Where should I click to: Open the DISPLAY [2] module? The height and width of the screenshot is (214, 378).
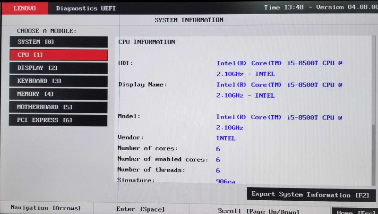click(59, 68)
